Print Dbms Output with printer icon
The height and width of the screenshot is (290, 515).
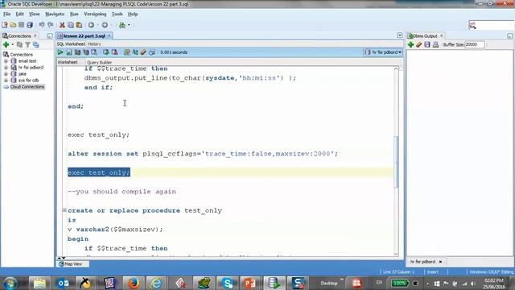(x=435, y=45)
